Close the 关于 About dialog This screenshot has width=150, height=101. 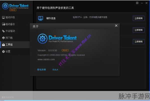116,26
